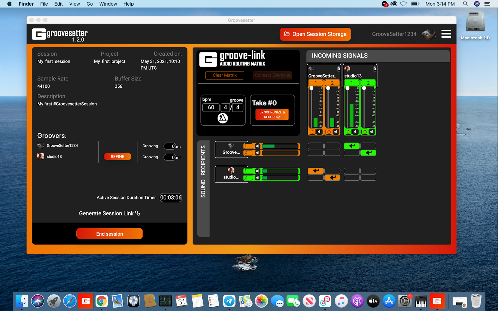
Task: Select incoming GrooveSetter orange channel 1 button
Action: pos(316,83)
